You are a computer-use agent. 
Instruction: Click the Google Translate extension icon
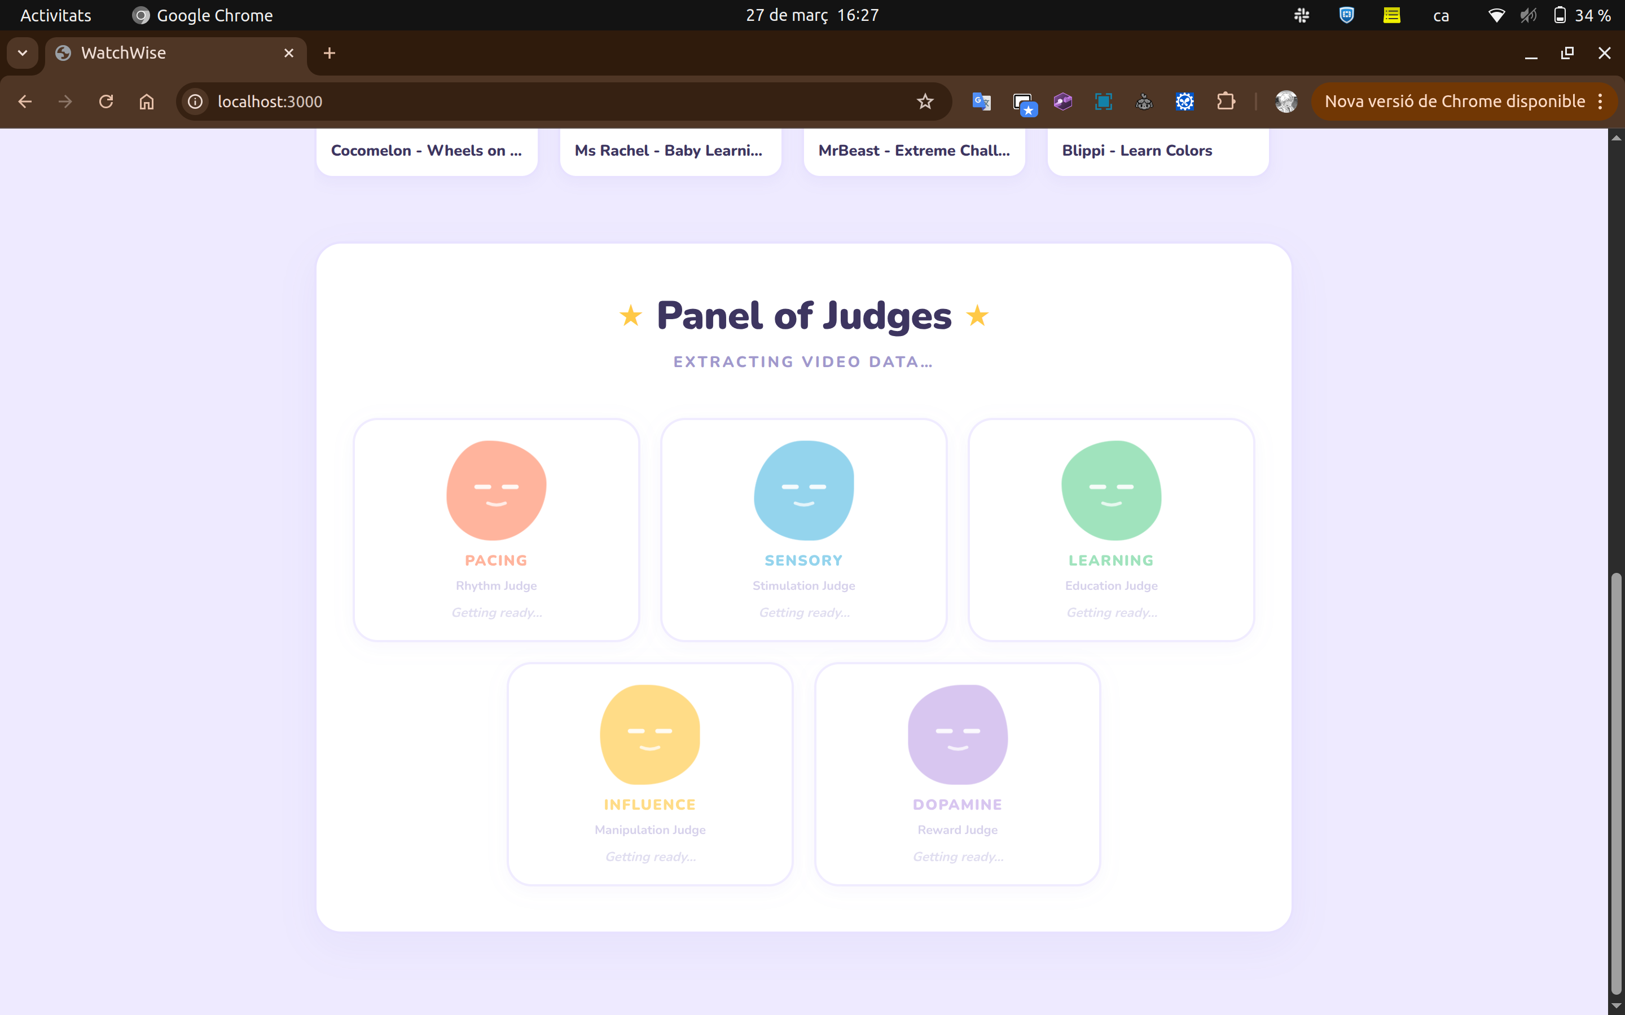coord(981,101)
